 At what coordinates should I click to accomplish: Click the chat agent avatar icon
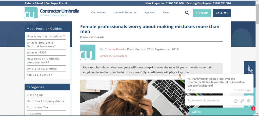pyautogui.click(x=180, y=77)
